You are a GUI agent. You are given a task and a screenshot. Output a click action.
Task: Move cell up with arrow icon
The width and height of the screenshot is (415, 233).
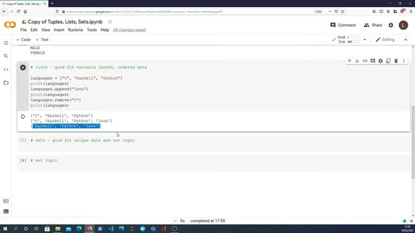point(350,61)
